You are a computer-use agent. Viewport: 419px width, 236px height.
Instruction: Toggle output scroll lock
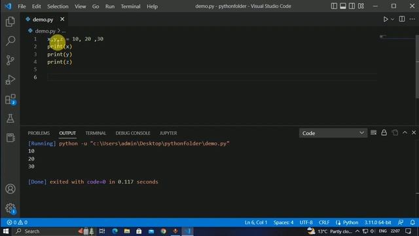384,132
